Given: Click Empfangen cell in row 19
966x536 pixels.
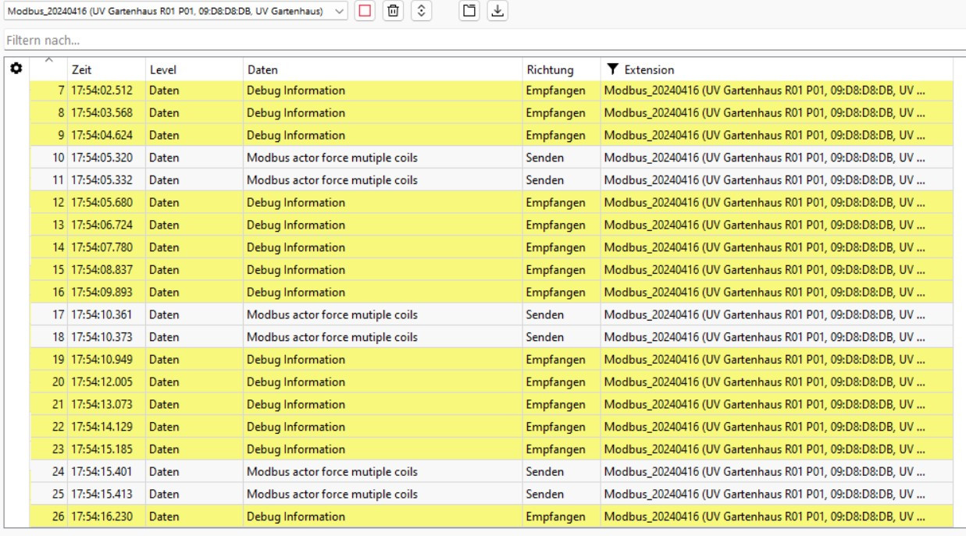Looking at the screenshot, I should (555, 360).
